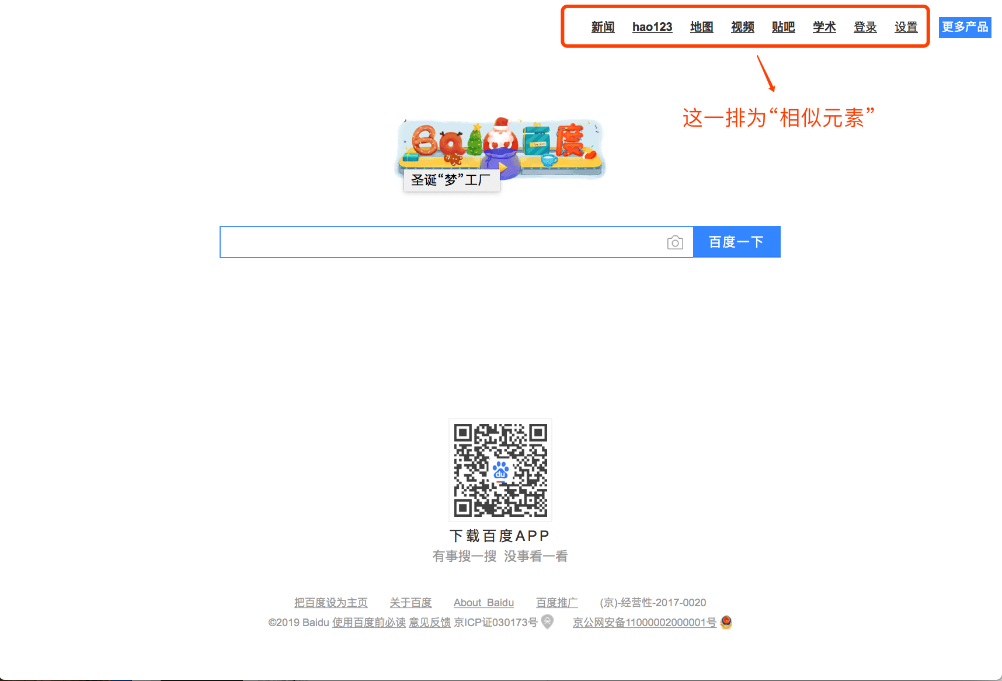Screen dimensions: 1002x681
Task: Click the 京ICP证030173号 text
Action: click(496, 623)
